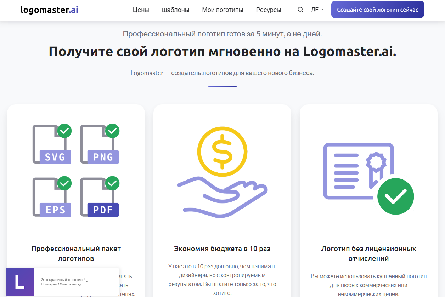The height and width of the screenshot is (297, 445).
Task: Click the EPS file format icon
Action: [52, 196]
